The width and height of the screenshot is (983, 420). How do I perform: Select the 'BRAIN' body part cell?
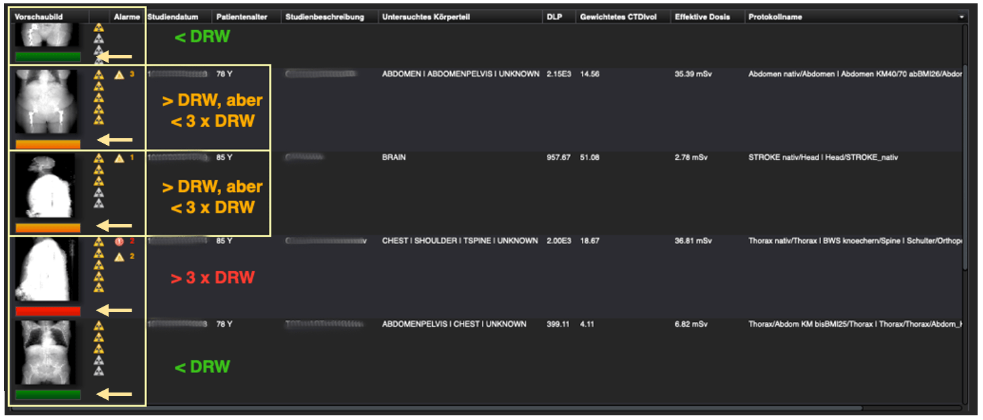(x=394, y=158)
